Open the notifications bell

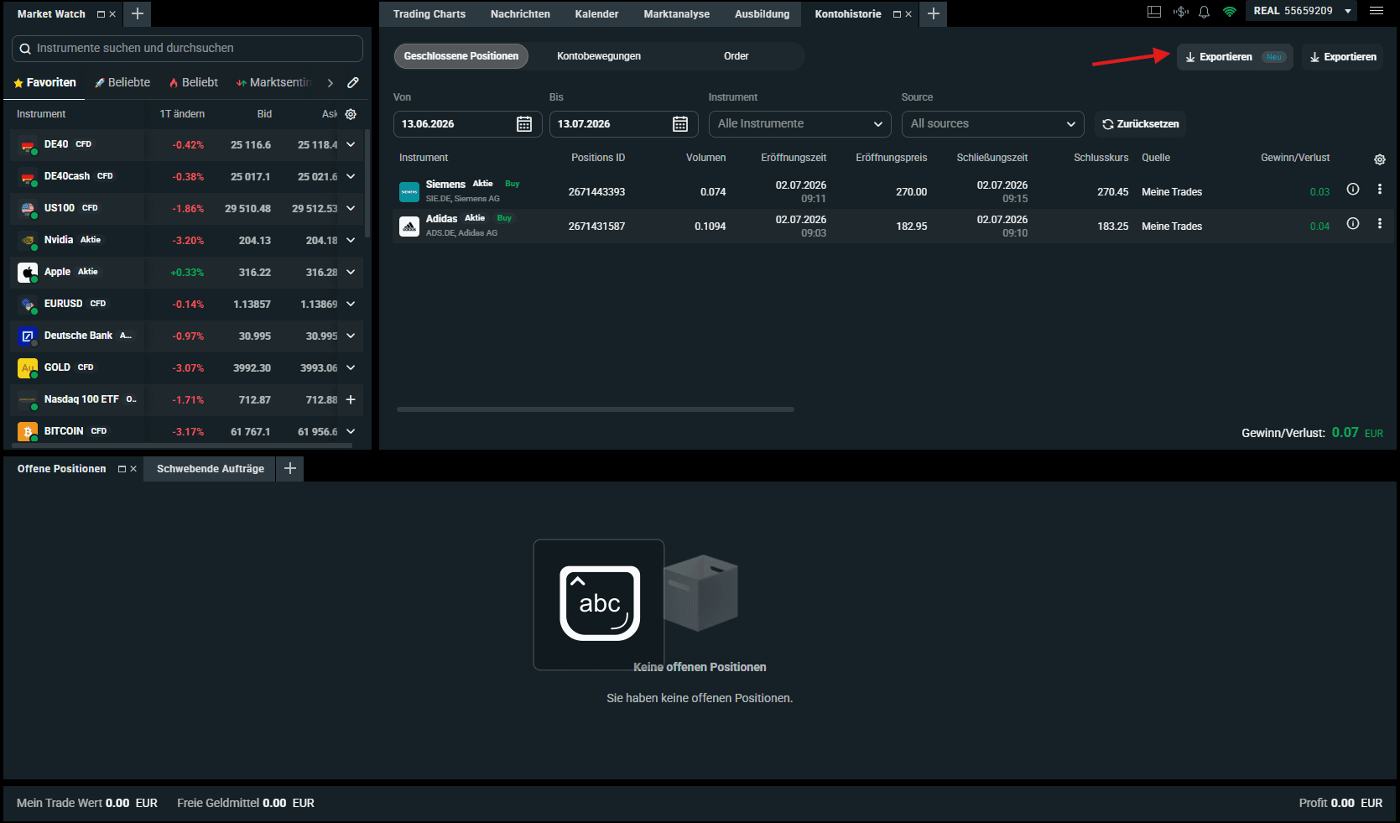(x=1204, y=12)
